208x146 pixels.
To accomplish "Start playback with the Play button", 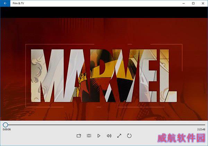I will tap(99, 136).
